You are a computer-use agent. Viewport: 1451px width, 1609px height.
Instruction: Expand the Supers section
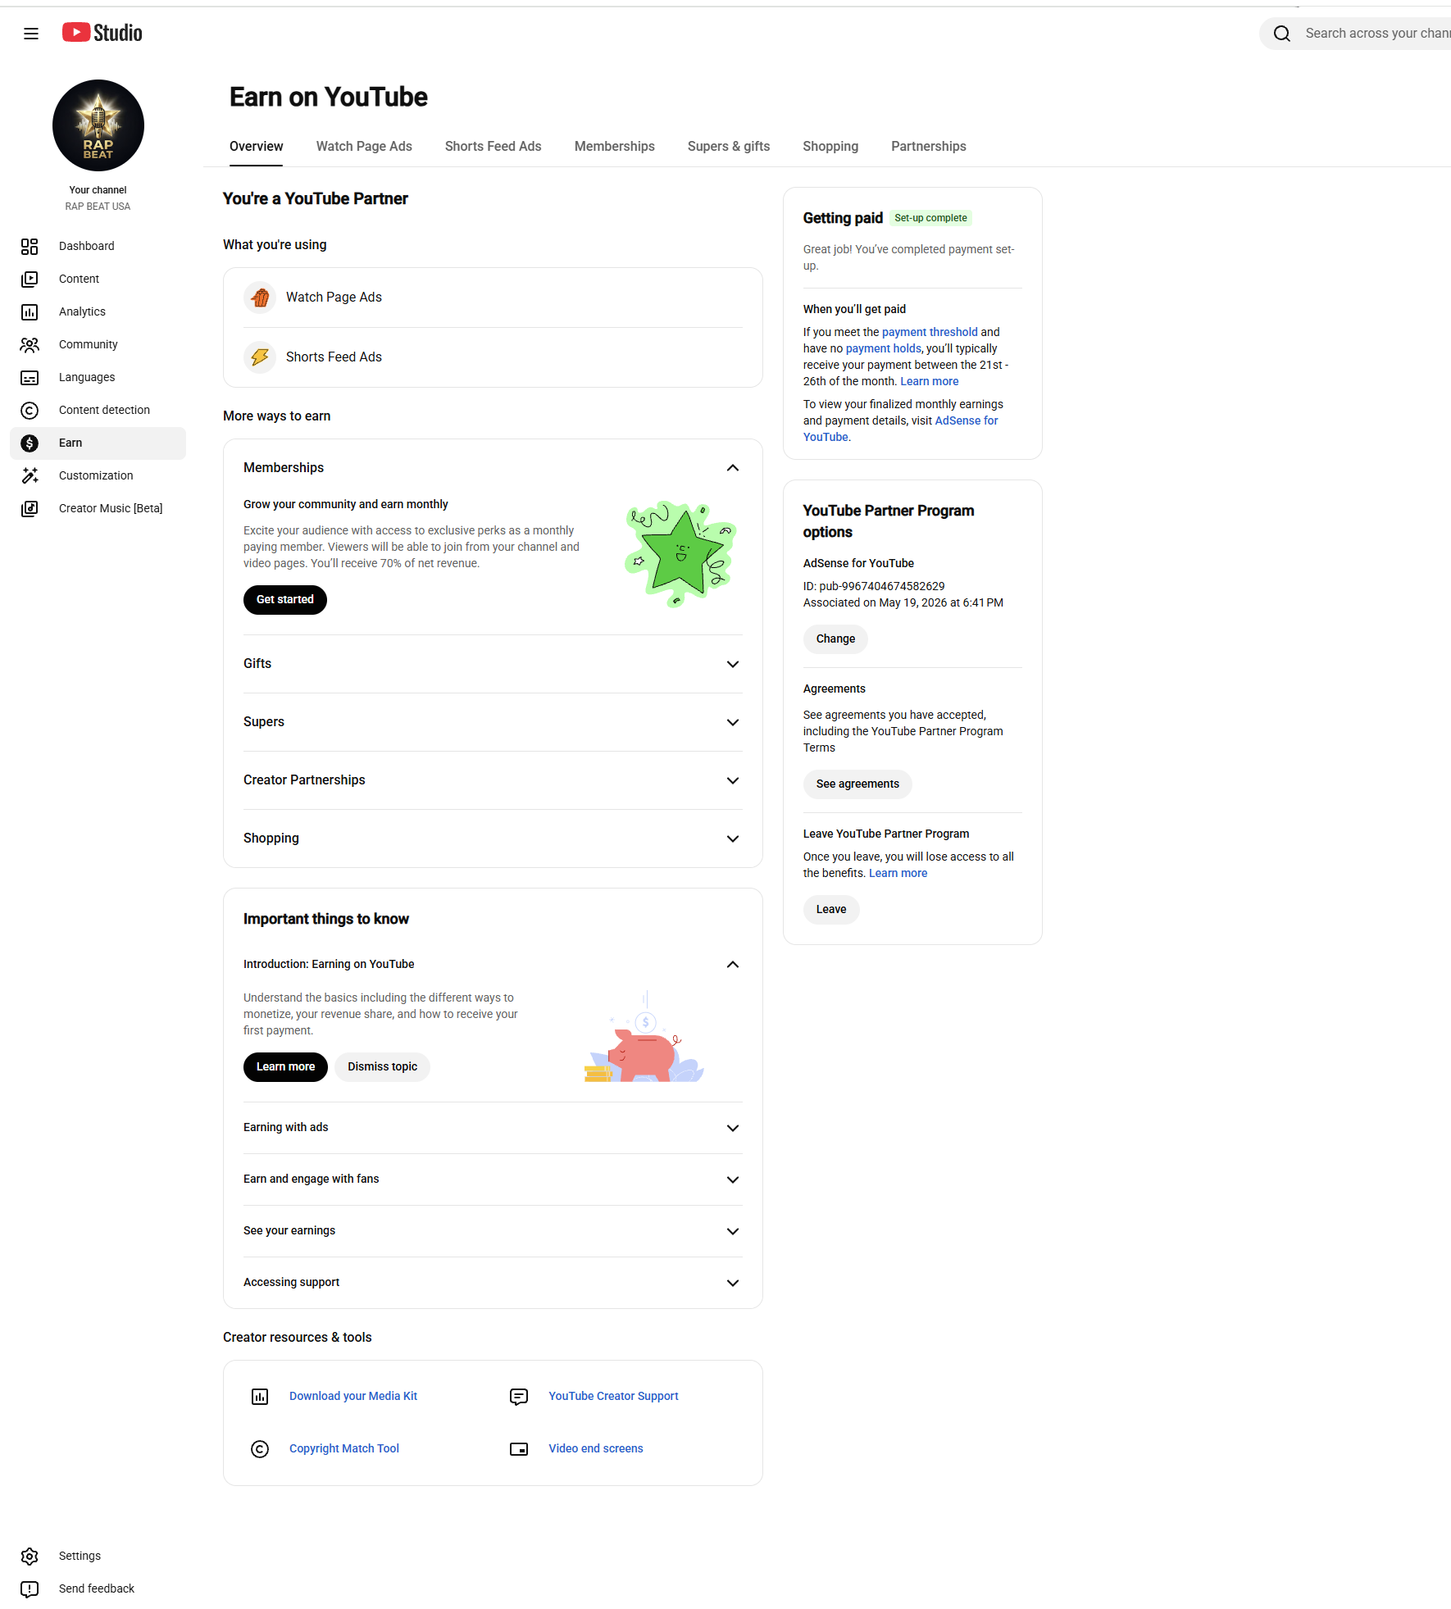click(x=733, y=723)
